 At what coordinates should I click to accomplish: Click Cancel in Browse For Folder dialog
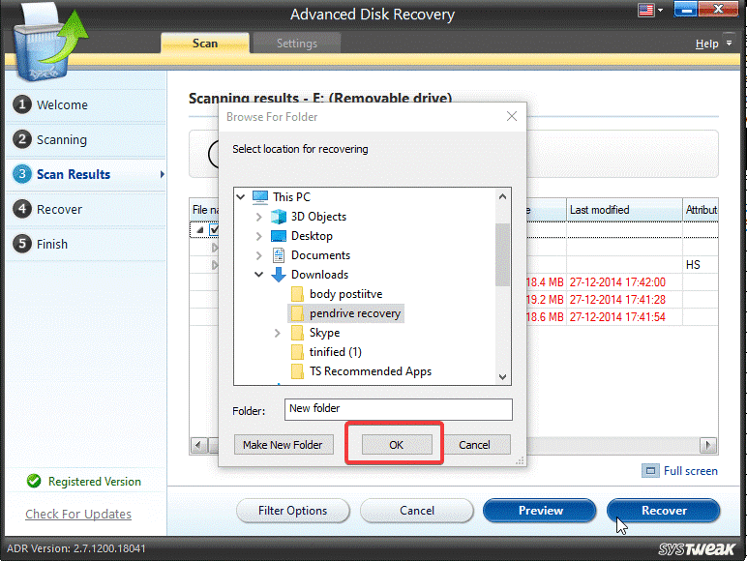tap(474, 445)
